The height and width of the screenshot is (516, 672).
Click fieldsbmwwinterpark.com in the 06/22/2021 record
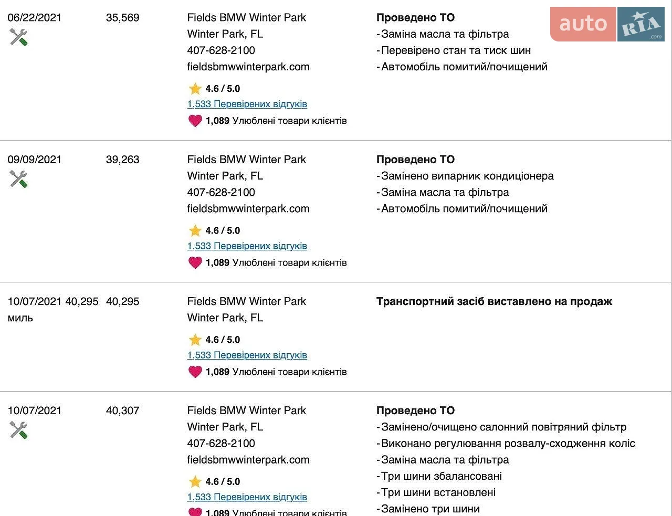tap(248, 67)
